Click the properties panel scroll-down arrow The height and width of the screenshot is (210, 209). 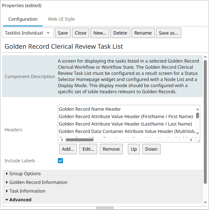(x=205, y=202)
